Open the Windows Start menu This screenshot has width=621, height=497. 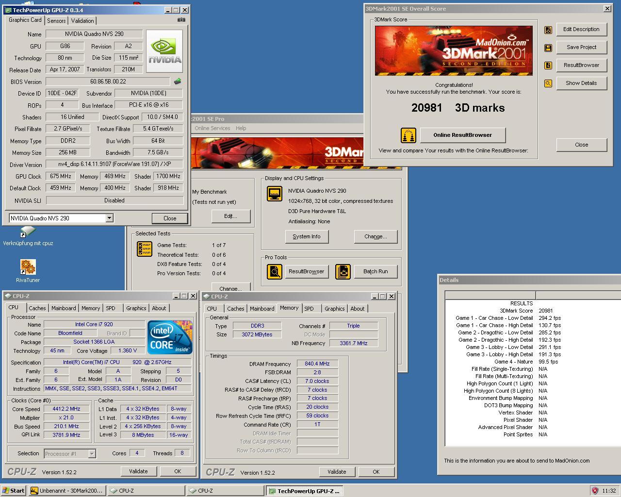click(14, 491)
